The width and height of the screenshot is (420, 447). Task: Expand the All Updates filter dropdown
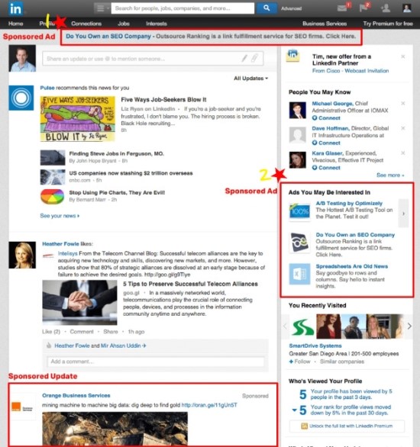pyautogui.click(x=250, y=79)
